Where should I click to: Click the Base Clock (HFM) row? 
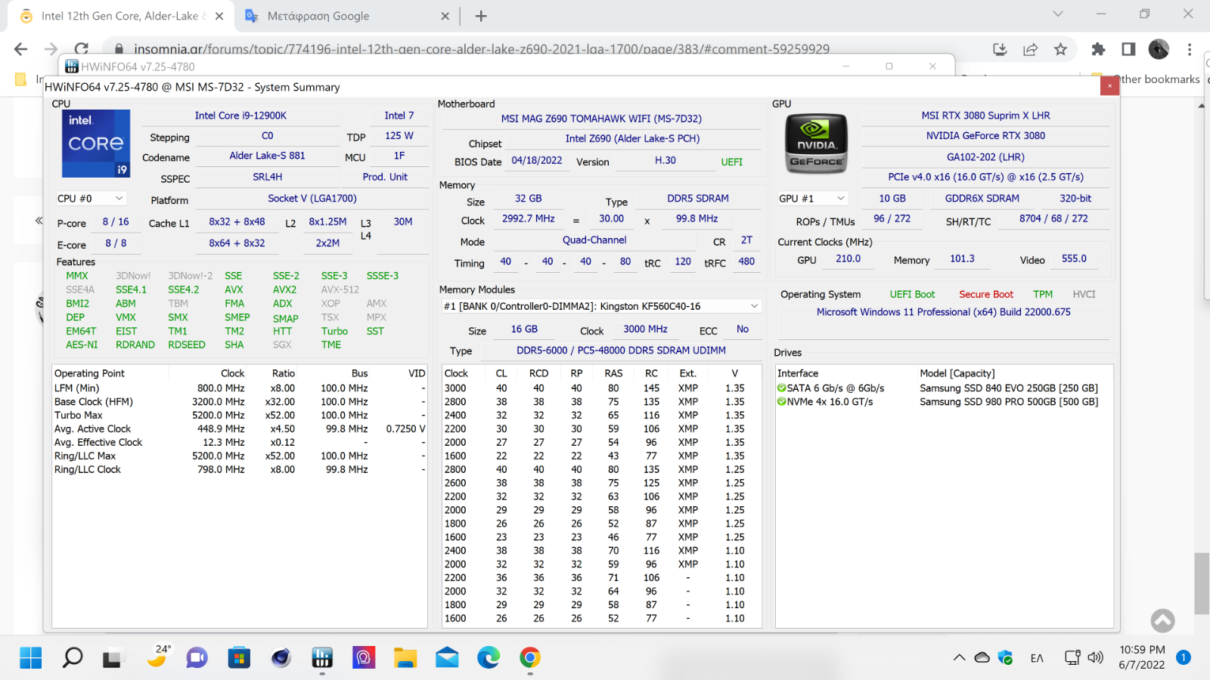pos(240,402)
